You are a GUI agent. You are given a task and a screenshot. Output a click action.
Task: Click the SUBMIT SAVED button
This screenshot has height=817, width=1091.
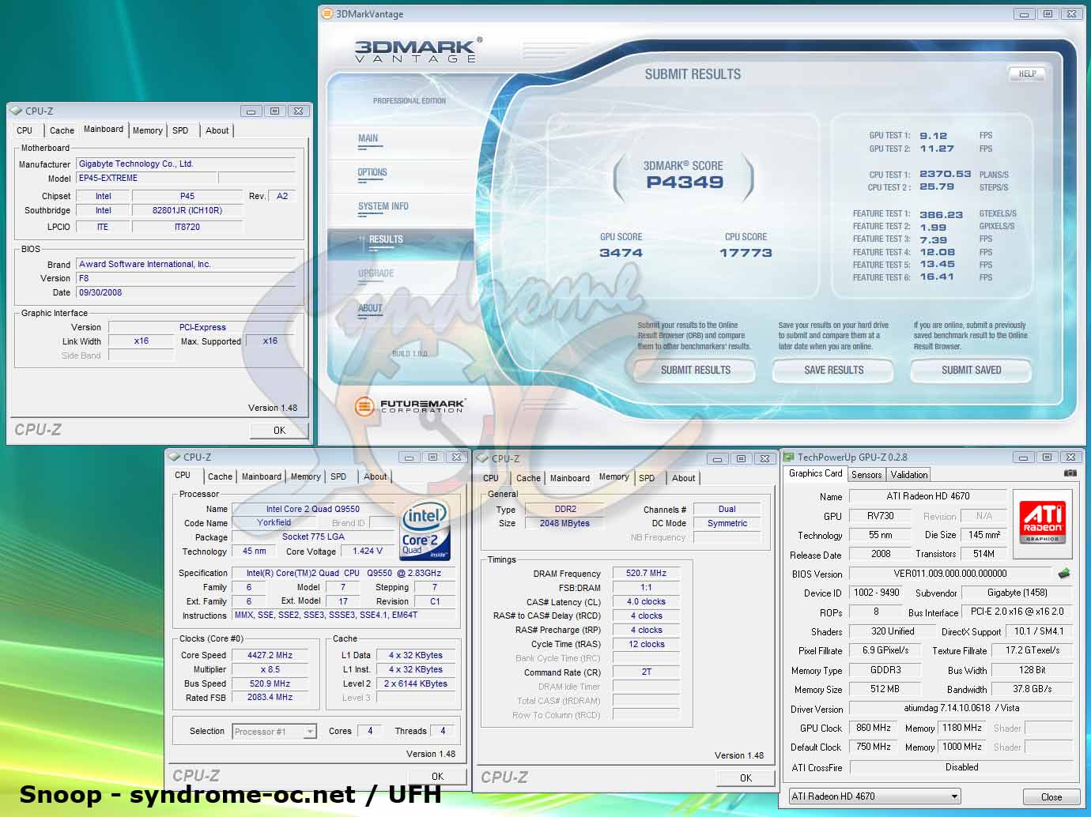click(971, 371)
